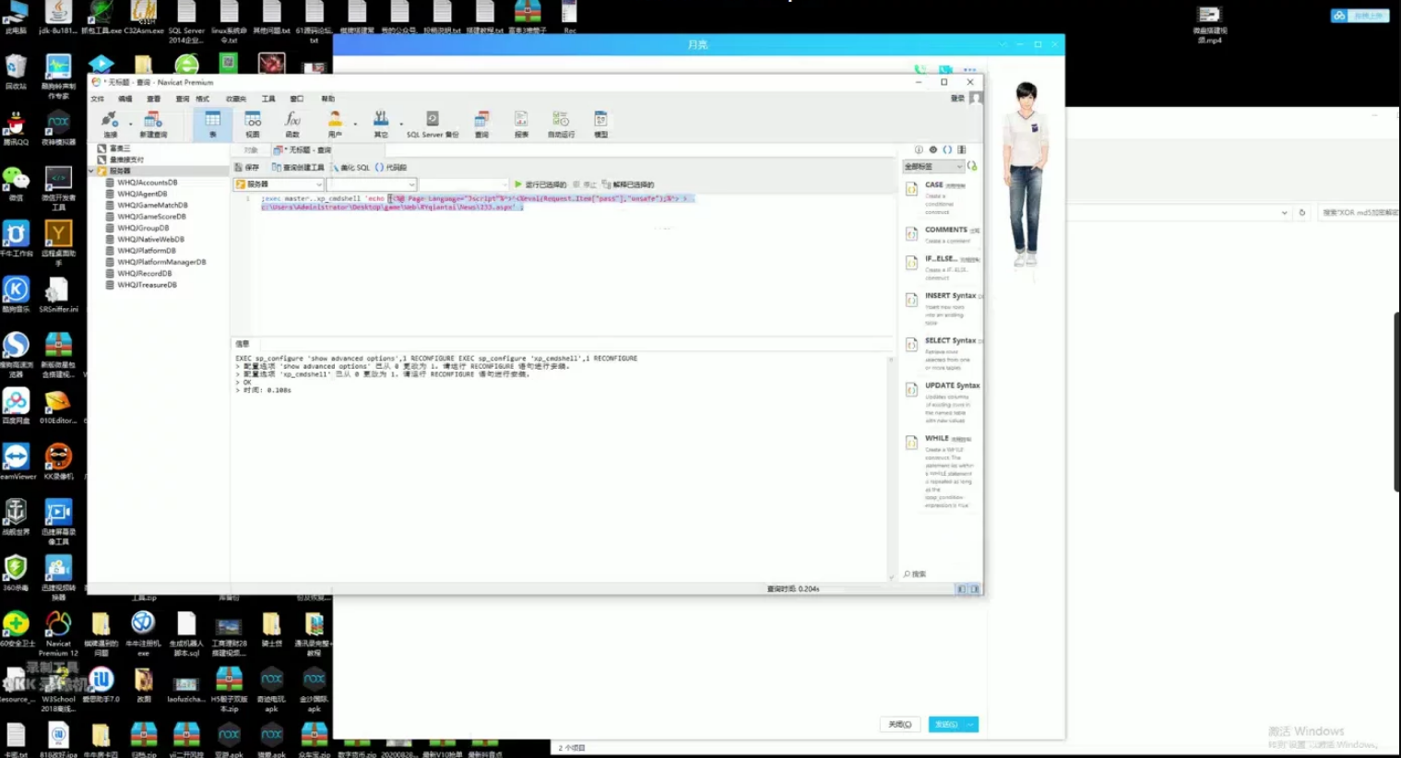Image resolution: width=1401 pixels, height=758 pixels.
Task: Open the third schema dropdown in query editor
Action: coord(464,184)
